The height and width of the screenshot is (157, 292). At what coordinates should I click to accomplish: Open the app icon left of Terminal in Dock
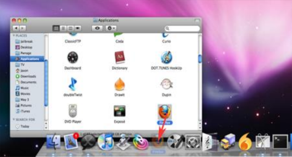point(263,142)
